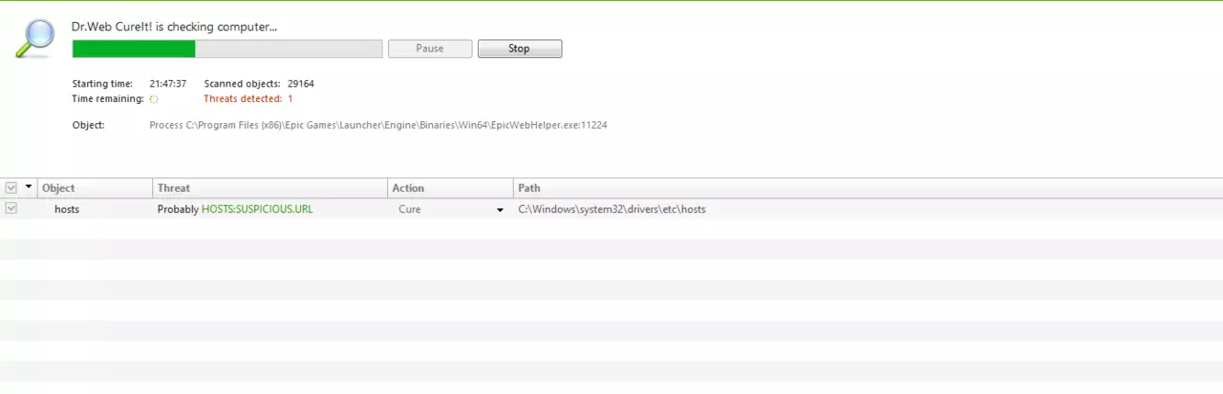This screenshot has height=394, width=1223.
Task: Click the Scanned objects value 29164
Action: tap(301, 84)
